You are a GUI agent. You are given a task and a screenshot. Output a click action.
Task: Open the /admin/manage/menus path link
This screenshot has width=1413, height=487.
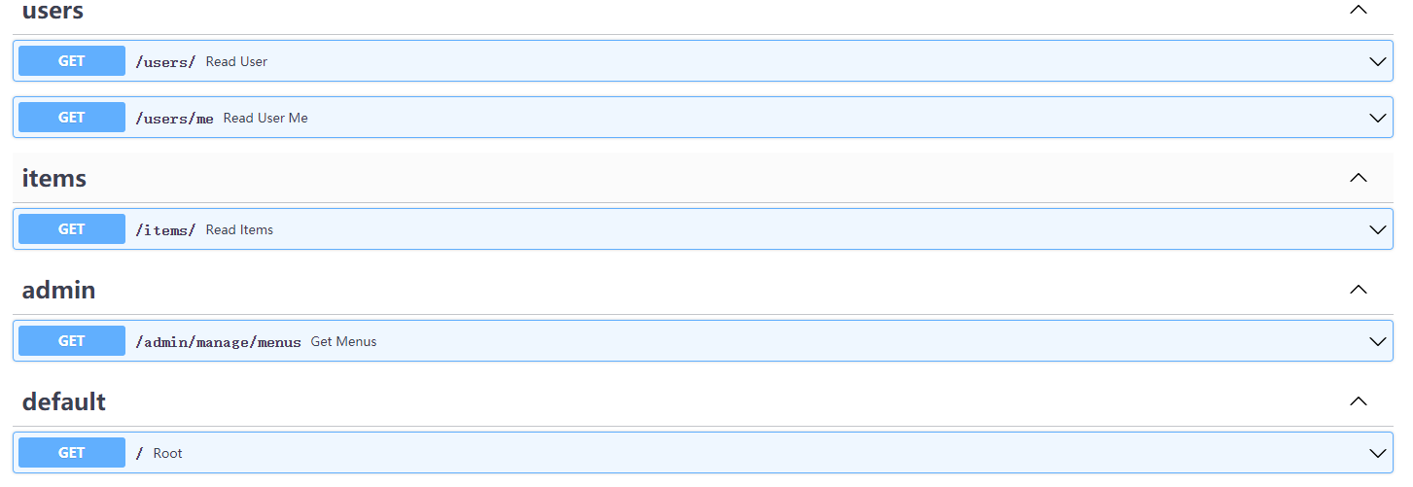[x=219, y=342]
